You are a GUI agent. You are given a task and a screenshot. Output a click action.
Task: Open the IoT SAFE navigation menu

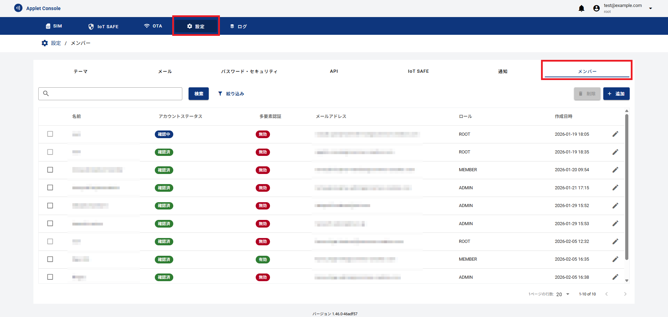[x=103, y=26]
